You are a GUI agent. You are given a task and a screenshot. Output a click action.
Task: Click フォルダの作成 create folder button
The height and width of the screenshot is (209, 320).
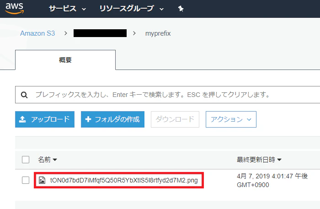click(x=112, y=119)
